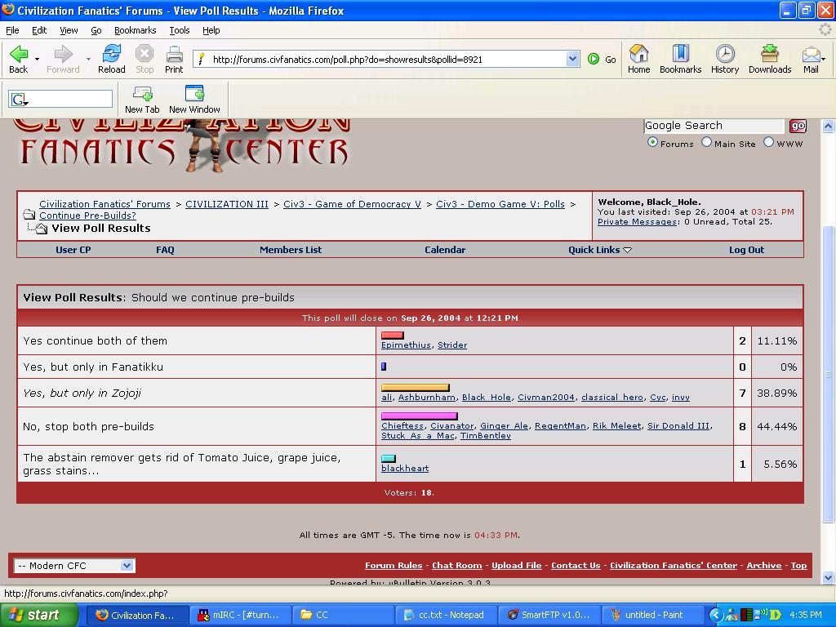Click the green Go button icon

pyautogui.click(x=594, y=59)
